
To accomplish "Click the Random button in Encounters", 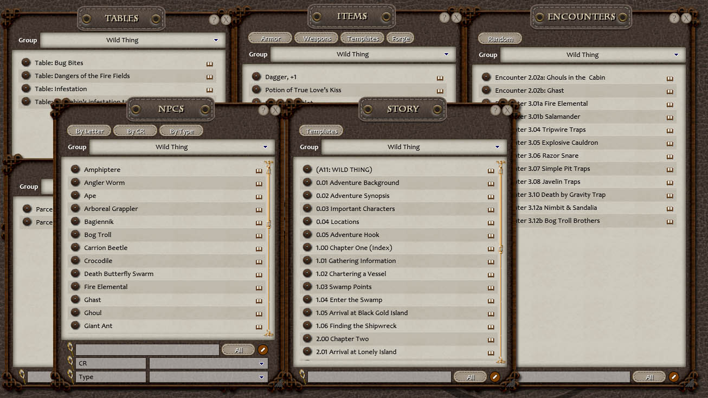I will (500, 39).
